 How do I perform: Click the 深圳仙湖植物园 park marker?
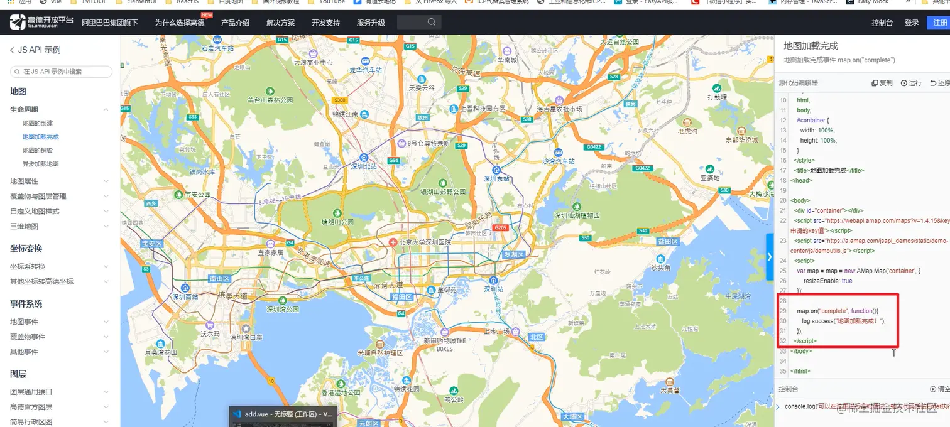click(x=576, y=206)
